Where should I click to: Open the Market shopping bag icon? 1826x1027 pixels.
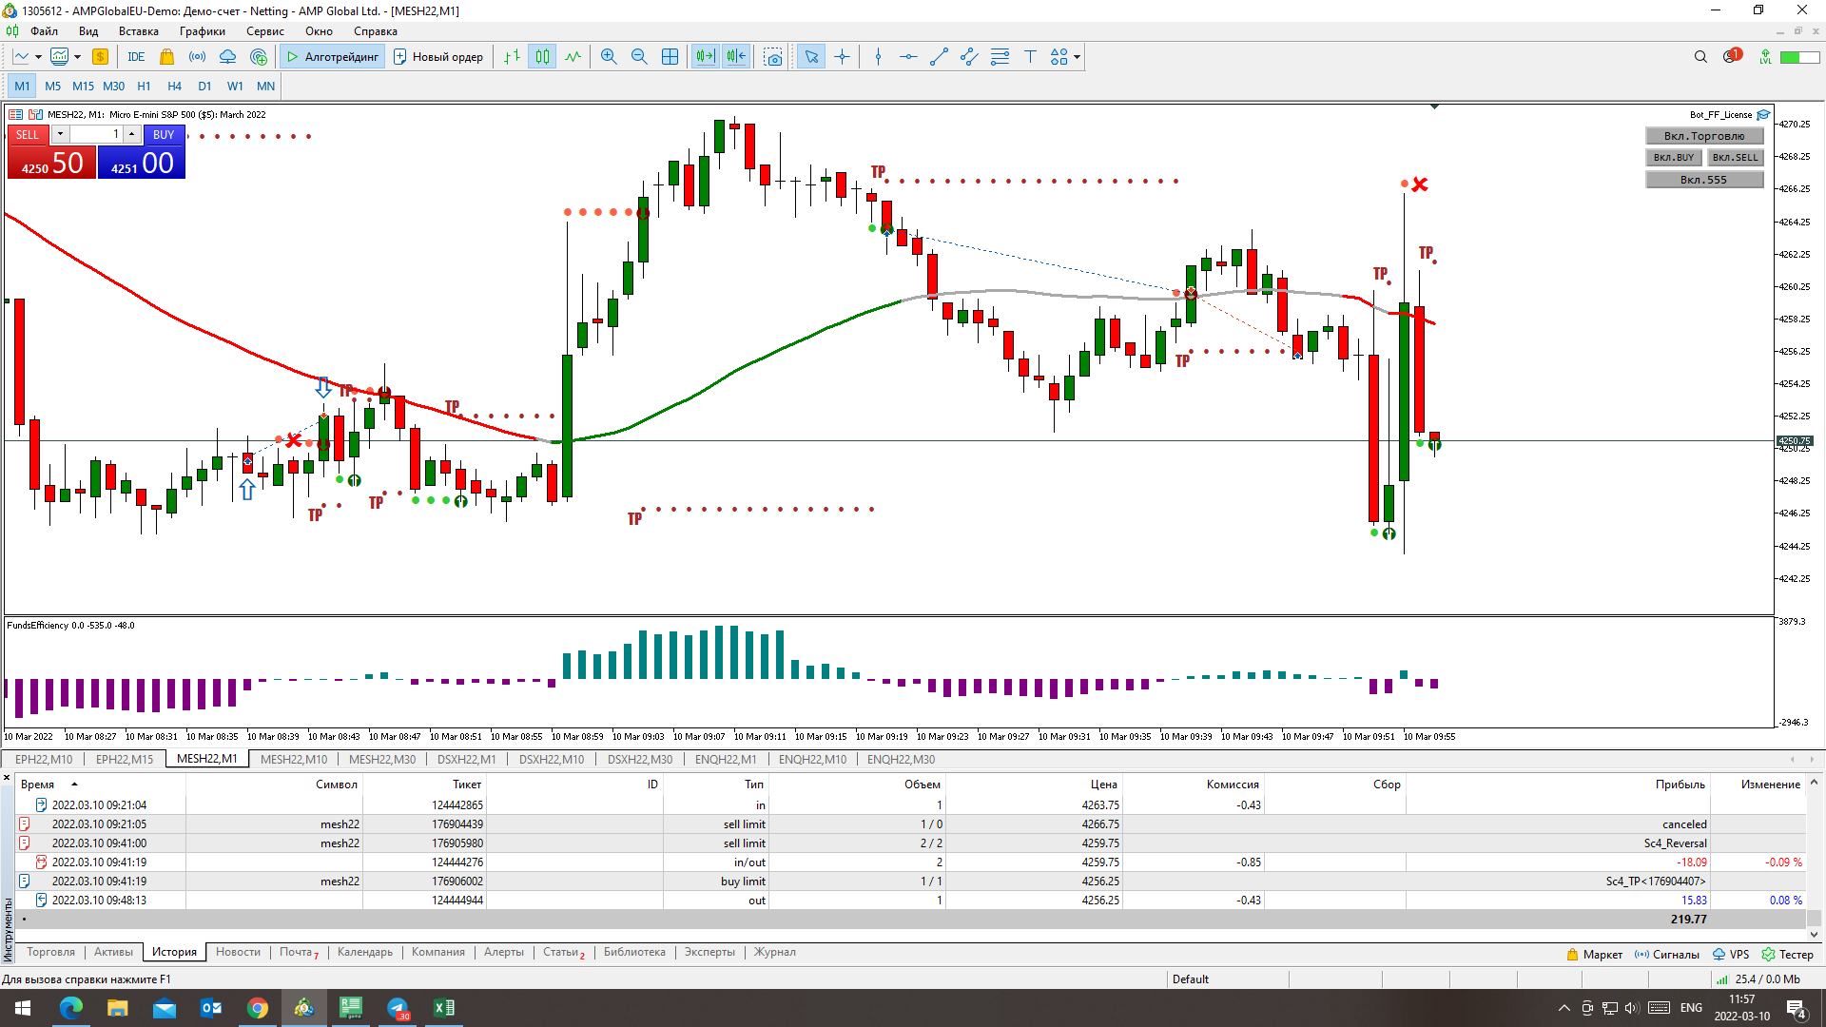[x=166, y=57]
